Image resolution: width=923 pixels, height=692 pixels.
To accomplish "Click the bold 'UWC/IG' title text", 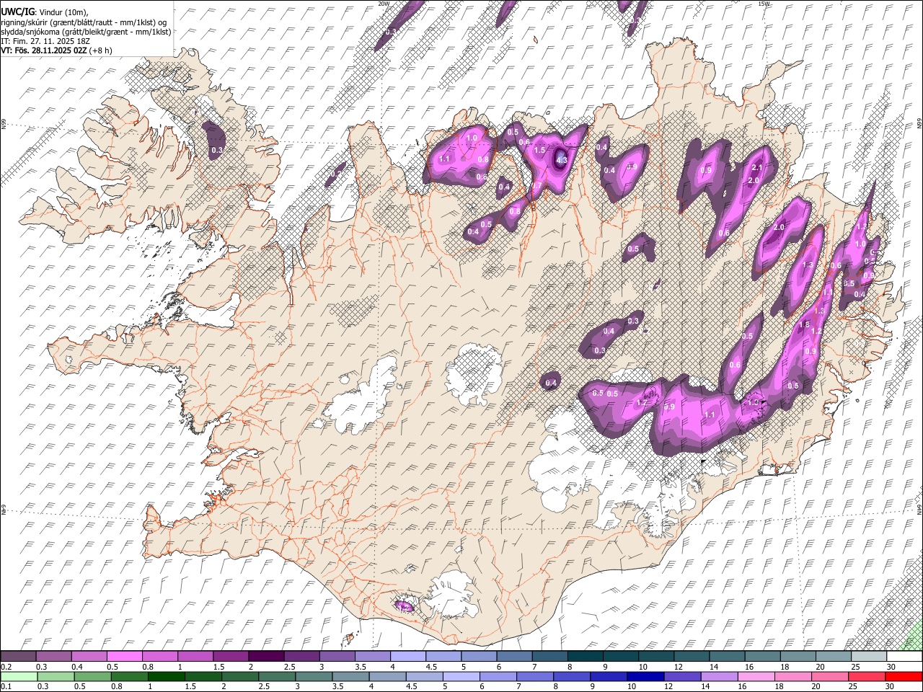I will point(17,12).
